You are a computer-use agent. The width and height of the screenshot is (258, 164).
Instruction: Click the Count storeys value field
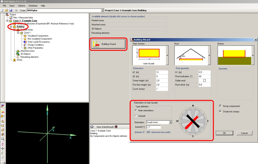(162, 89)
